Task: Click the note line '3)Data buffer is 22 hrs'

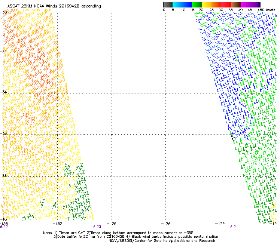Action: (x=136, y=237)
